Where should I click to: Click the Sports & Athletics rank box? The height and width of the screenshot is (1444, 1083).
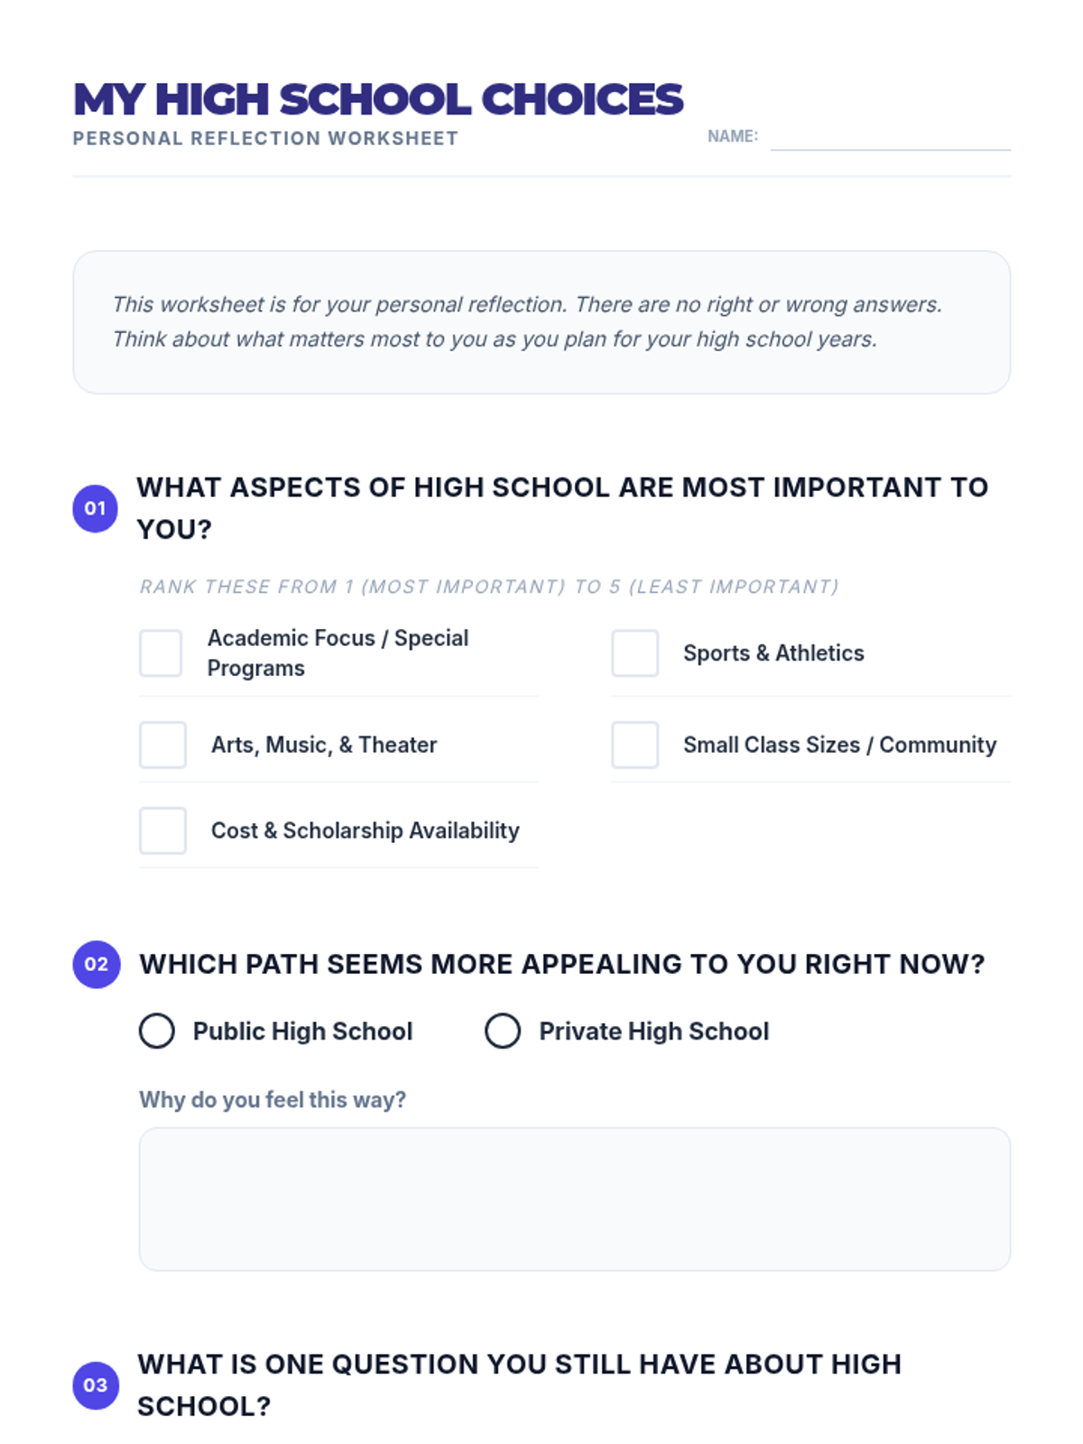click(634, 653)
